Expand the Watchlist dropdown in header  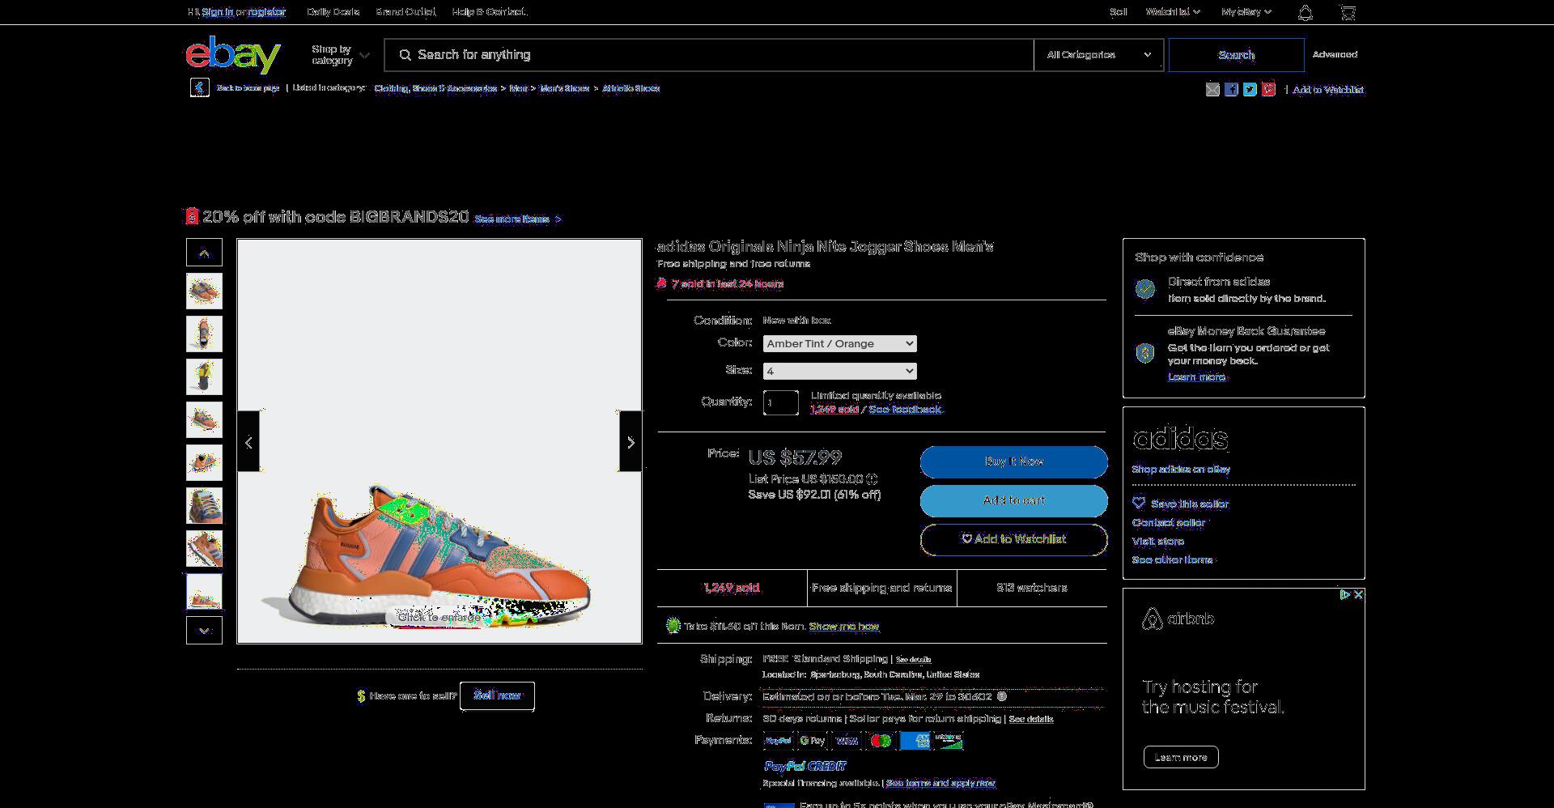(x=1172, y=12)
